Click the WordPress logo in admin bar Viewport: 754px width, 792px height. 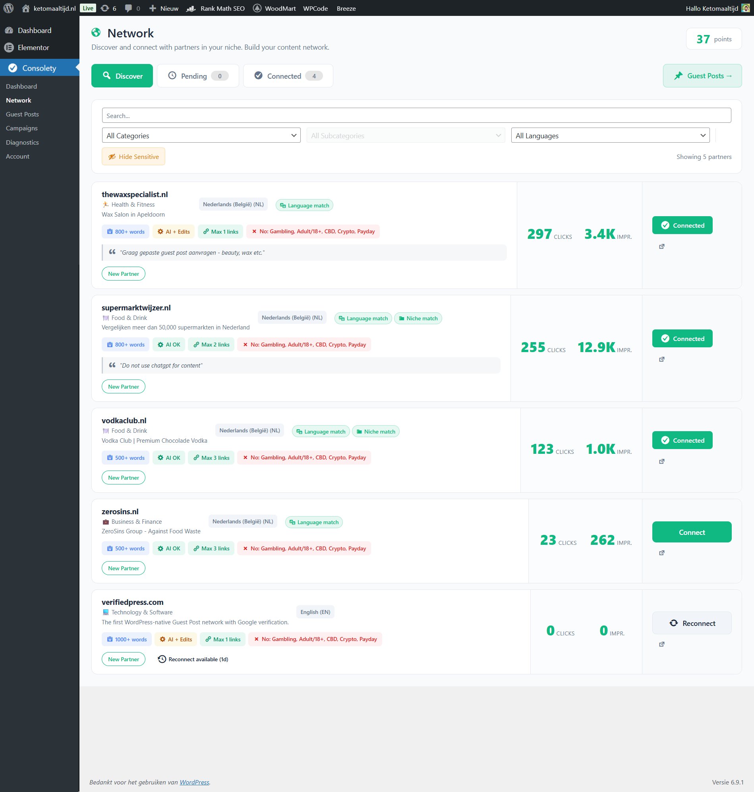tap(8, 8)
